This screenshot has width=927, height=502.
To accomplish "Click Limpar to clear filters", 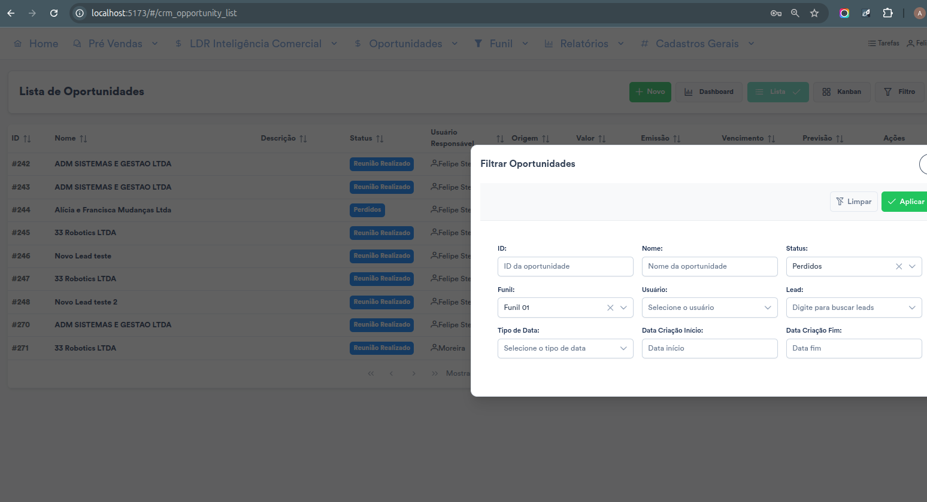I will pos(854,202).
